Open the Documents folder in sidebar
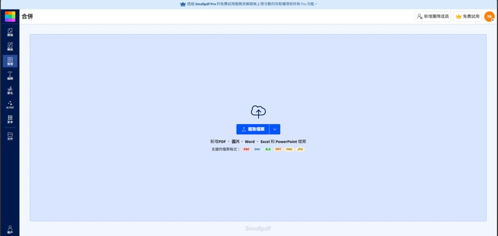This screenshot has height=236, width=498. coord(10,136)
